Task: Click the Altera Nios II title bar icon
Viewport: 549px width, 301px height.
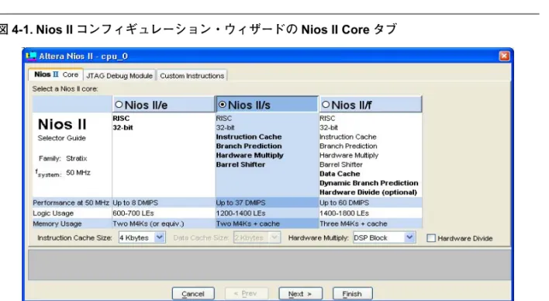Action: coord(31,56)
